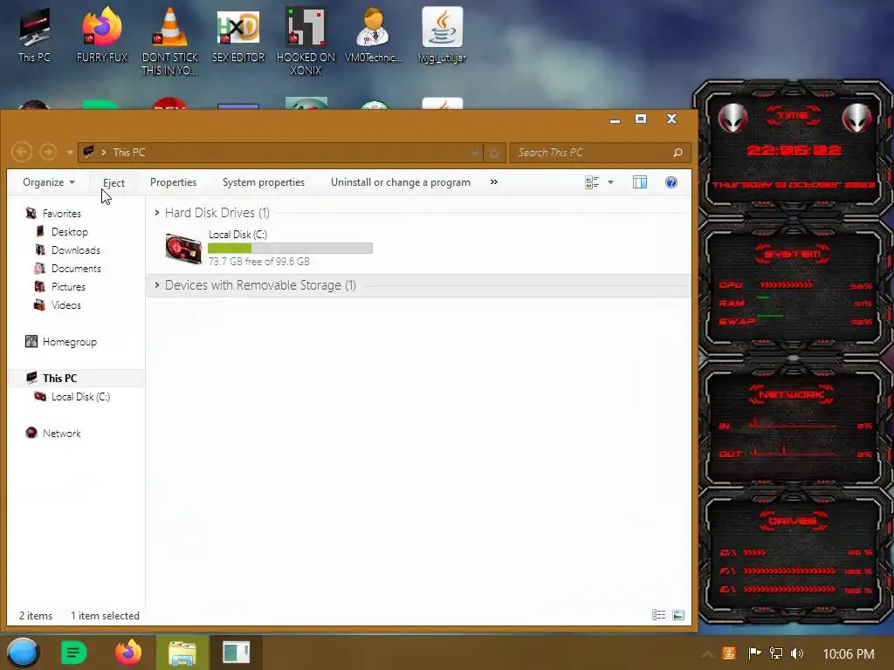Image resolution: width=894 pixels, height=670 pixels.
Task: Select Local Disk (C:) drive icon
Action: [x=183, y=248]
